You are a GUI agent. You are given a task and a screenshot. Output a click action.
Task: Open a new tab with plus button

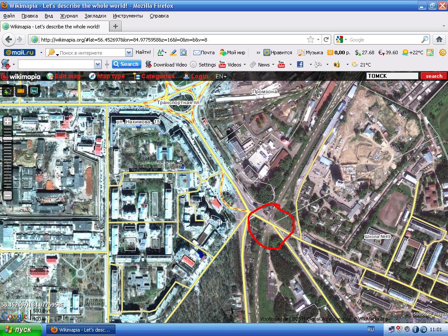pyautogui.click(x=115, y=26)
